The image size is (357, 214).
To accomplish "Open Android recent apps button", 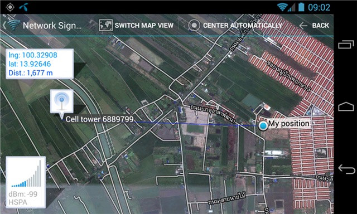I will click(346, 45).
